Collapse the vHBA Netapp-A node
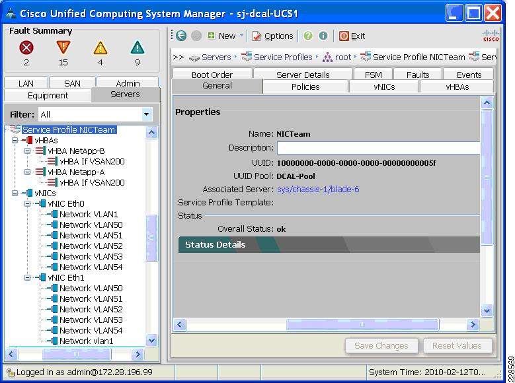Image resolution: width=515 pixels, height=383 pixels. click(x=28, y=172)
